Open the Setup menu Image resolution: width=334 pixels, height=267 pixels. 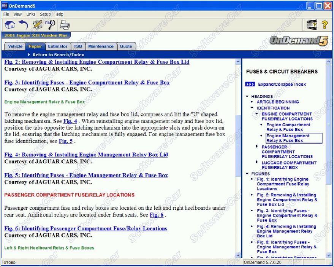[x=45, y=14]
